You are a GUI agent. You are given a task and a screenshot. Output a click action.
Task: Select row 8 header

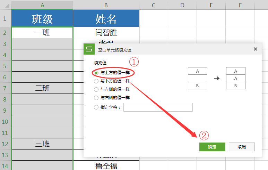[5, 99]
